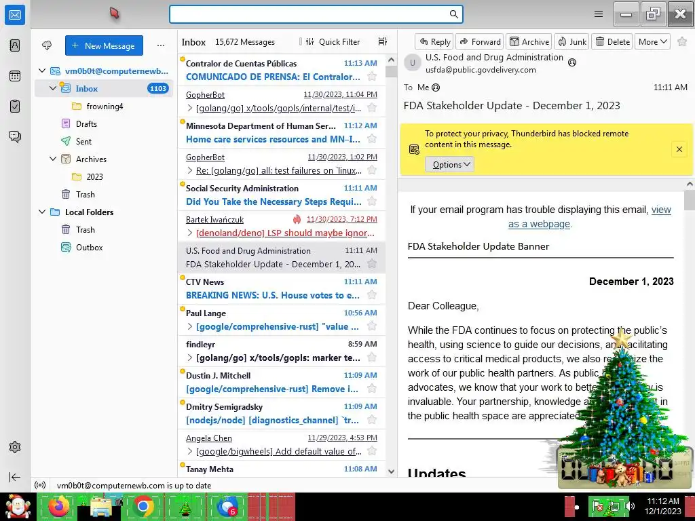Open folder pane options ellipsis

click(161, 45)
